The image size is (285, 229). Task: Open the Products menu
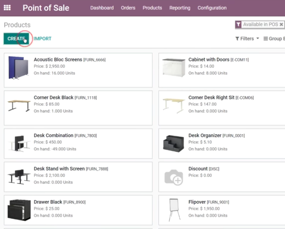152,8
